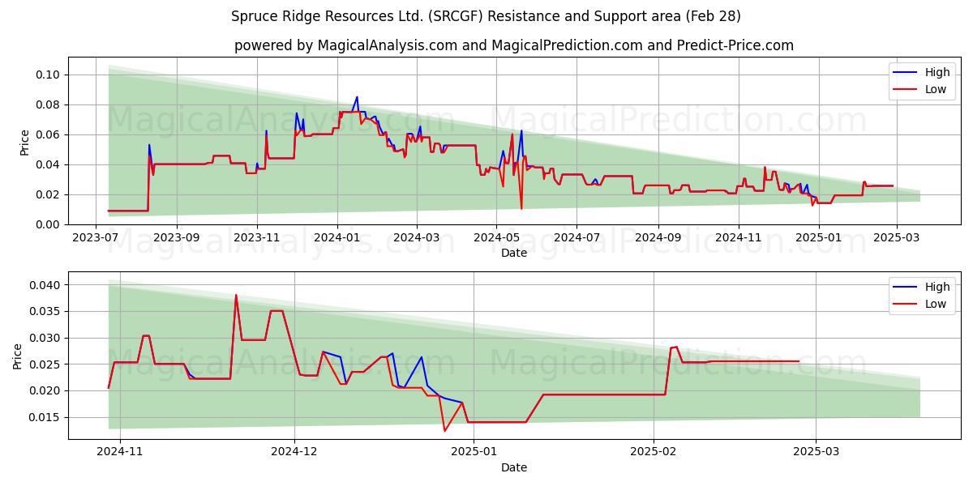Click the 2024-12 tick label on bottom chart
The width and height of the screenshot is (973, 486).
tap(294, 453)
